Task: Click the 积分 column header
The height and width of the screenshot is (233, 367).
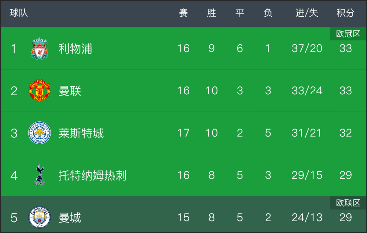Action: 346,13
